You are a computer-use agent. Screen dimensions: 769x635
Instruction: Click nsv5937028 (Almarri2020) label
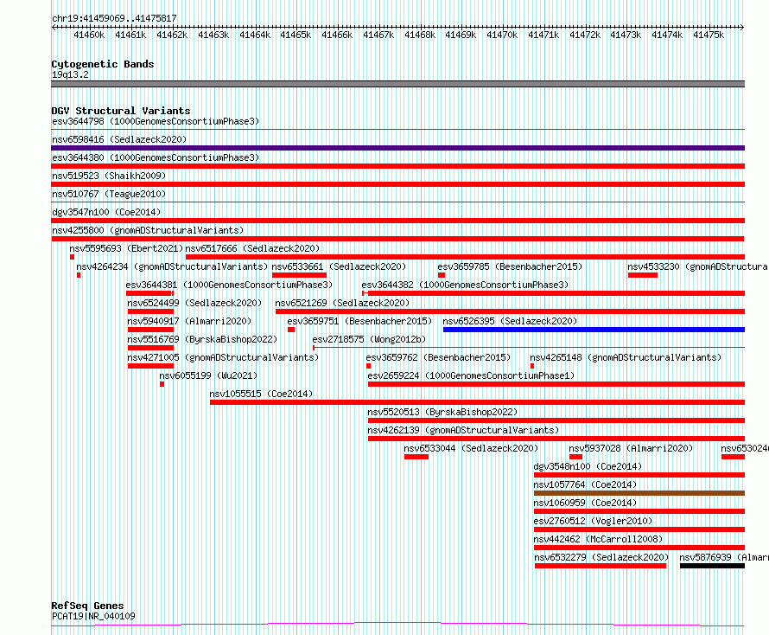(631, 448)
